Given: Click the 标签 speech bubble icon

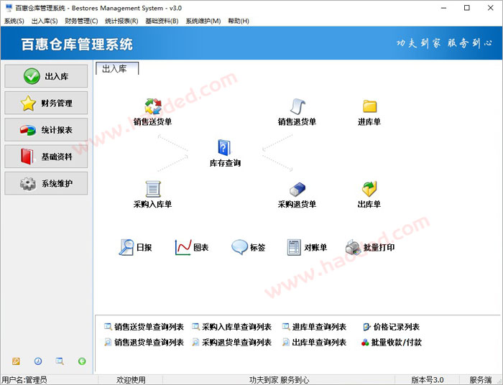Looking at the screenshot, I should pos(239,247).
